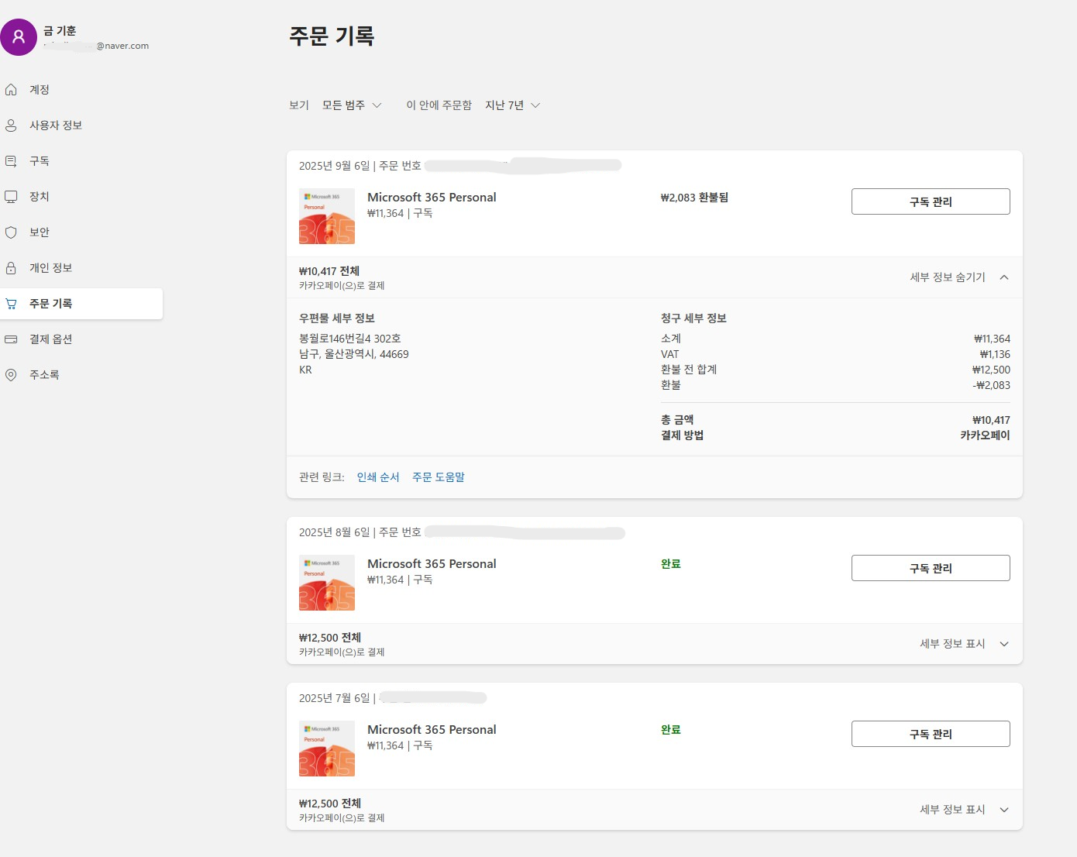This screenshot has height=857, width=1077.
Task: Click the location pin icon beside 주소록
Action: (11, 375)
